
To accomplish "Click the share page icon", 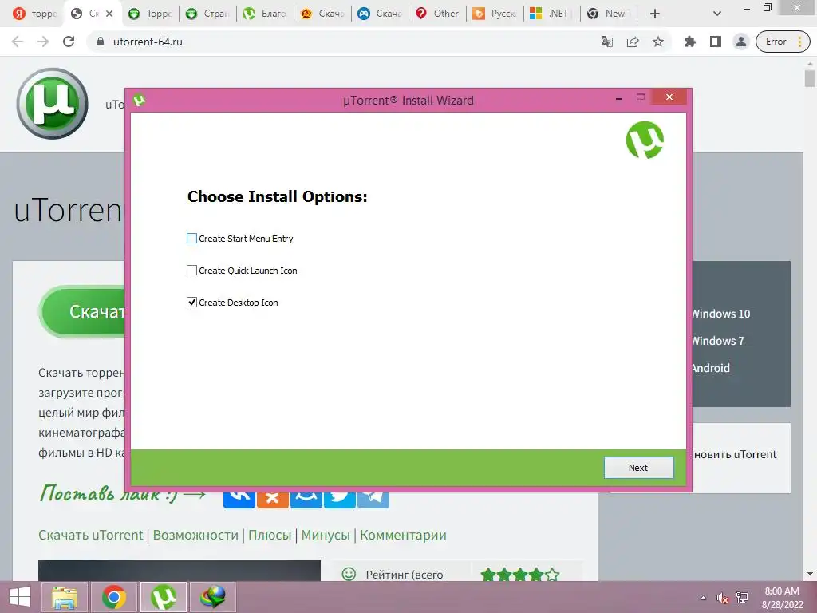I will (x=633, y=42).
